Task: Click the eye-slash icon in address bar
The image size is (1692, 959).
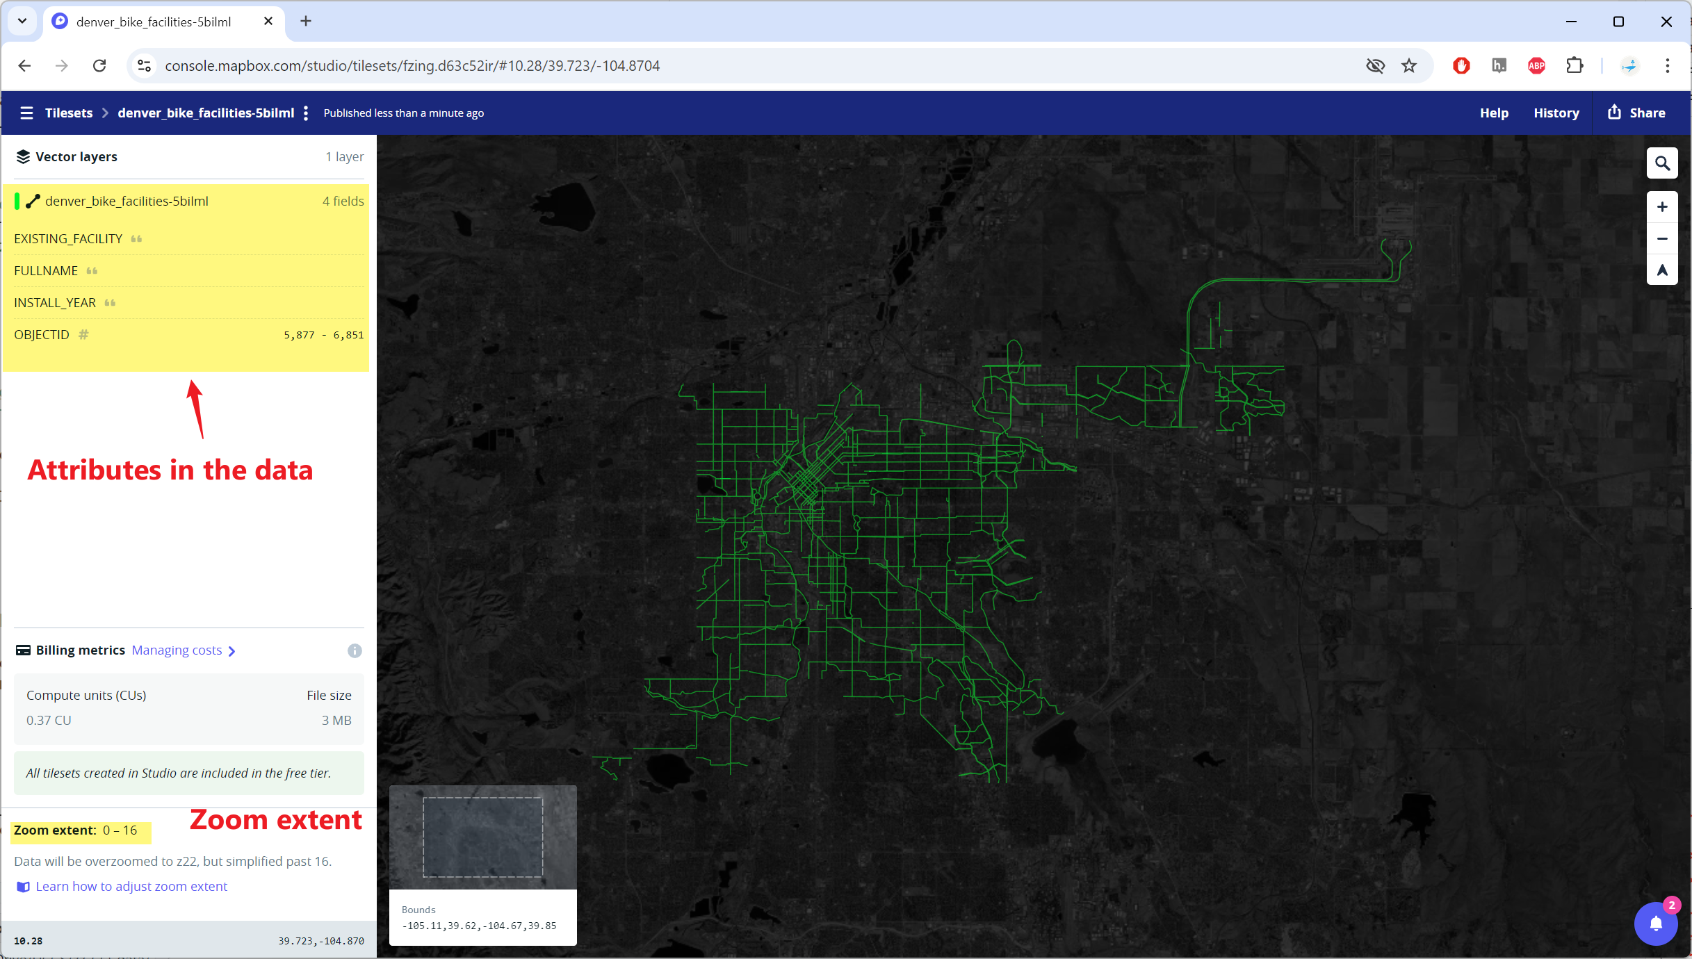Action: click(1375, 65)
